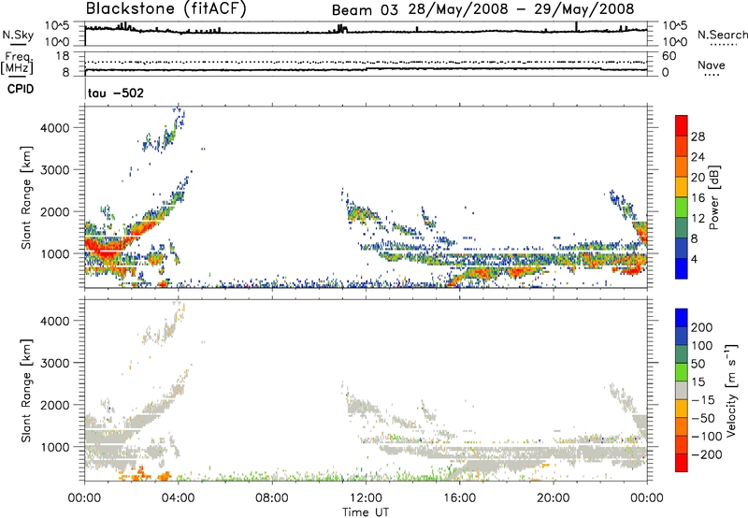The height and width of the screenshot is (518, 748).
Task: Click the '12:00' time tick label
Action: (x=366, y=498)
